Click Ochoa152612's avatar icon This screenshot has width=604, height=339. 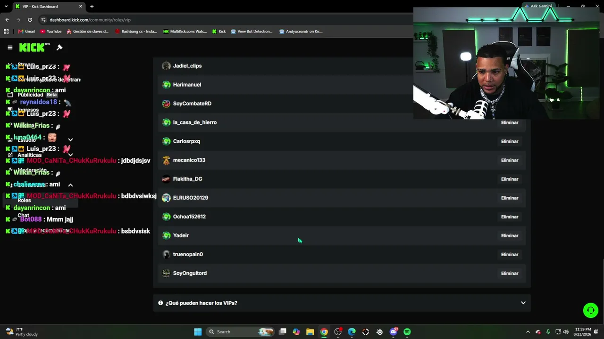click(166, 217)
